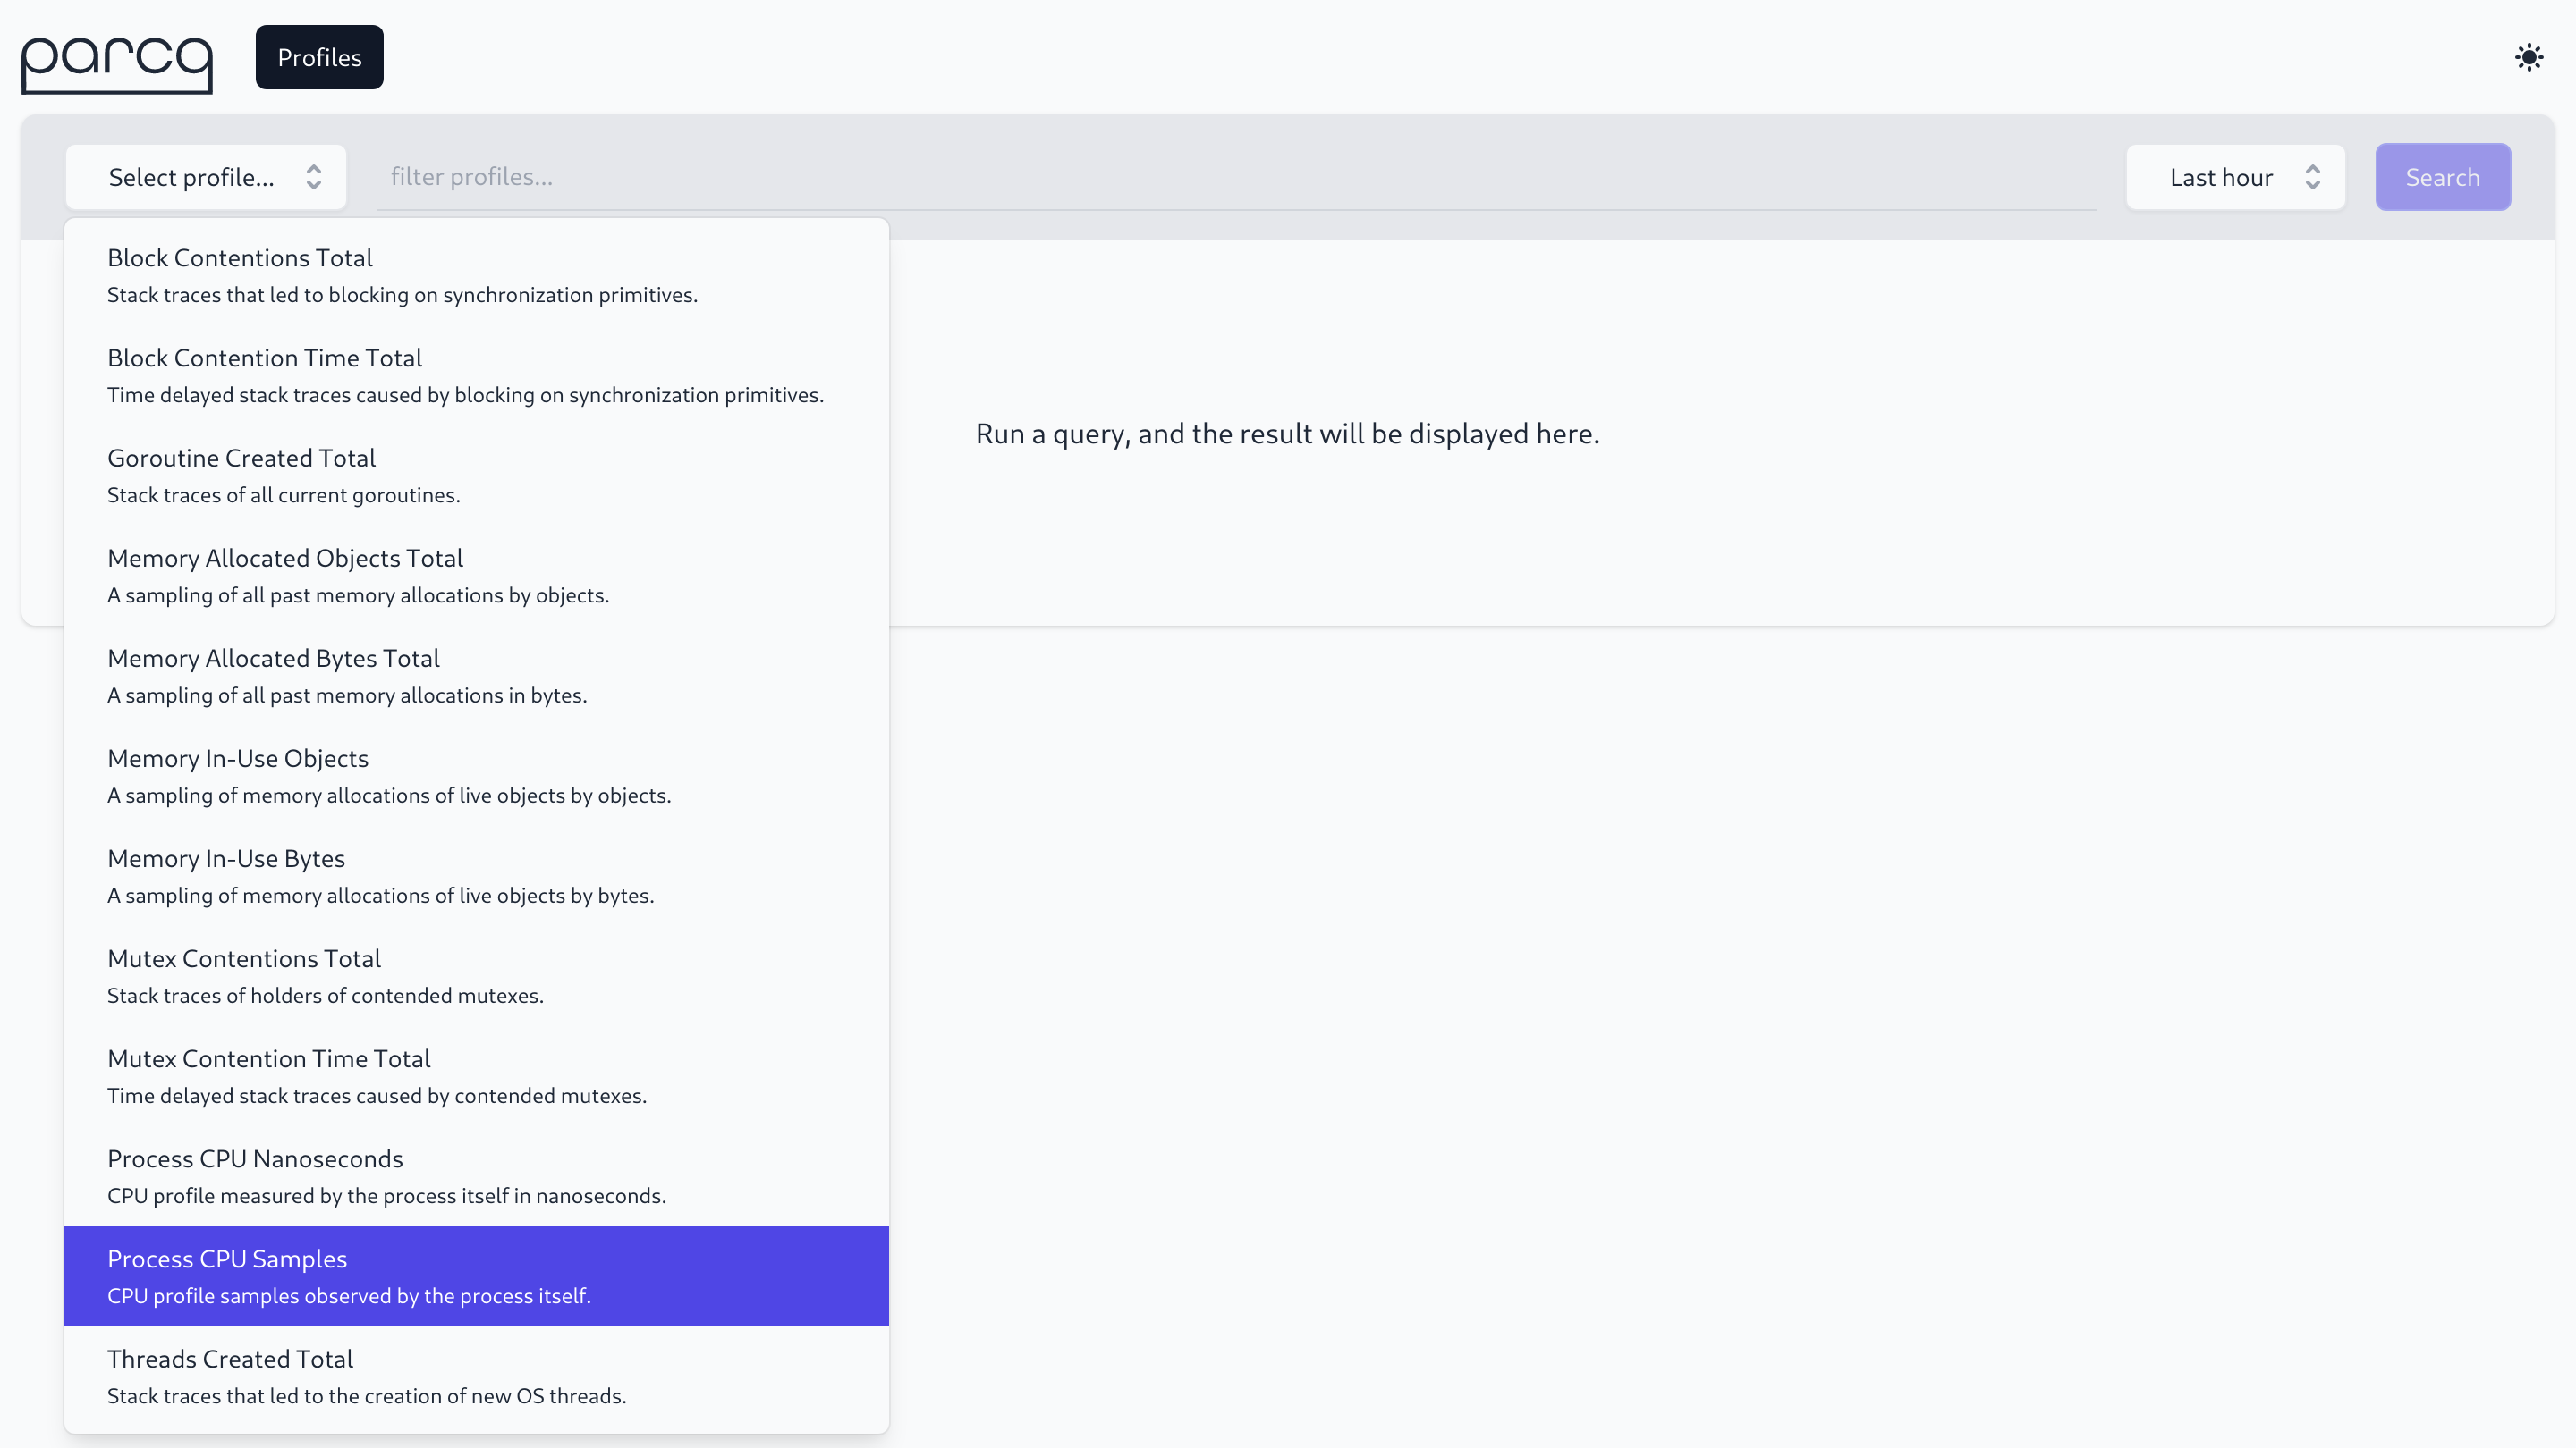Select Threads Created Total profile

pyautogui.click(x=476, y=1376)
